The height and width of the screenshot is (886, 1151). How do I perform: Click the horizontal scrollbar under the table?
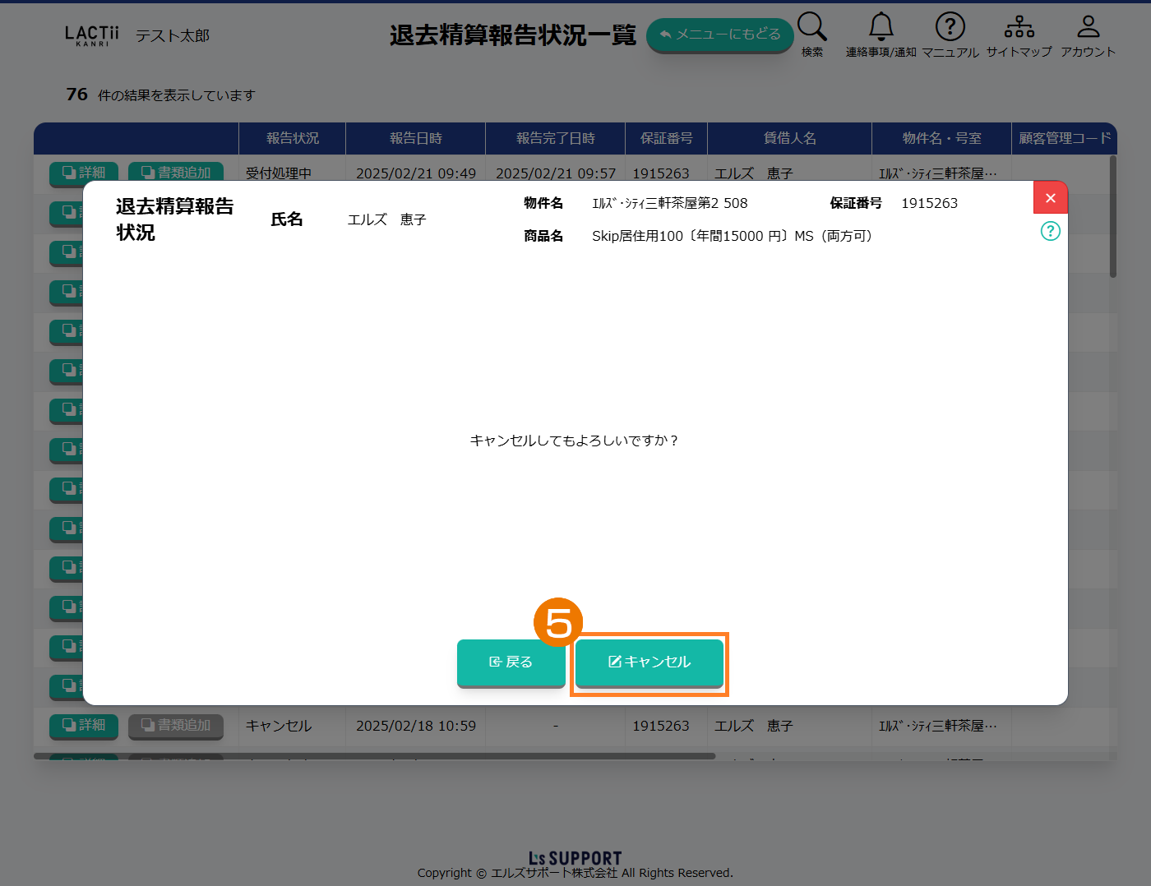pos(374,756)
